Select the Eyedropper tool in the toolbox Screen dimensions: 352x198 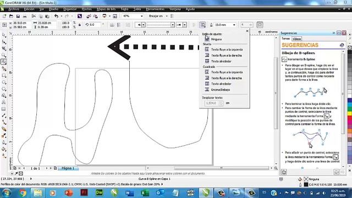(4, 136)
